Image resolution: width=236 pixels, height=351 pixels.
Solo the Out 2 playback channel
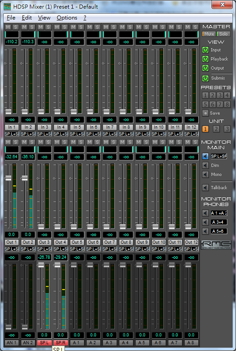pyautogui.click(x=32, y=142)
